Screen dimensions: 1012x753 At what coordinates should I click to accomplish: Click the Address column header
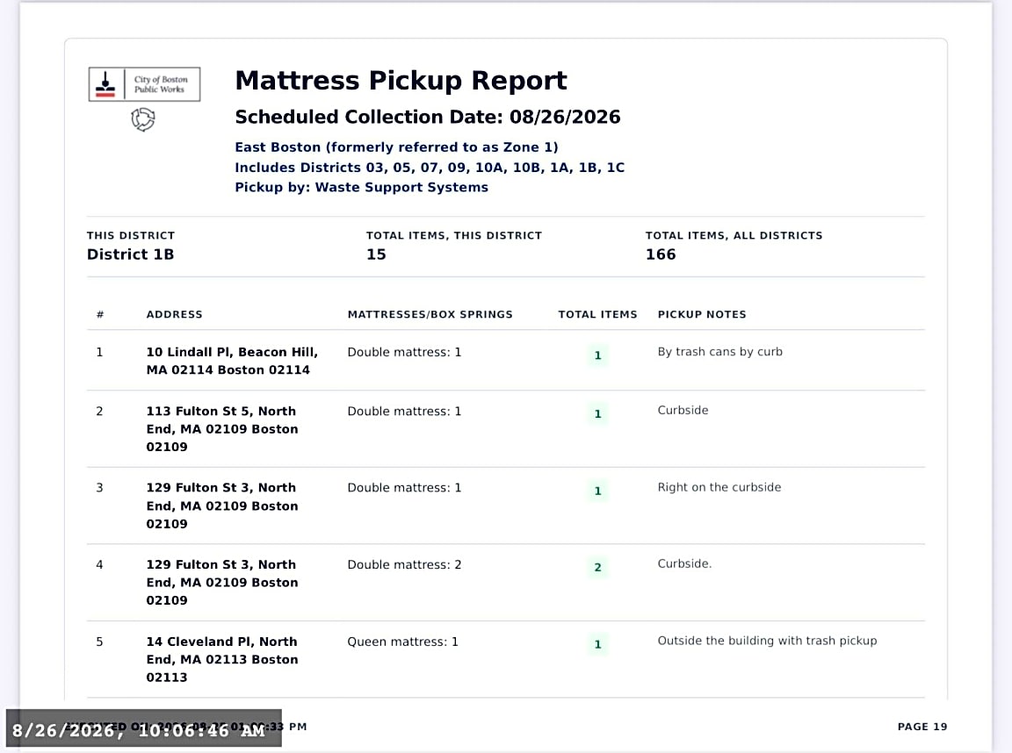click(x=174, y=314)
